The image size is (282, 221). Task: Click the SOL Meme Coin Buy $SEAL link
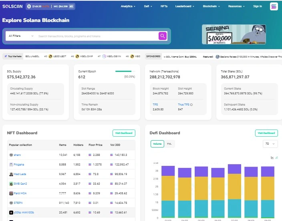(x=180, y=57)
